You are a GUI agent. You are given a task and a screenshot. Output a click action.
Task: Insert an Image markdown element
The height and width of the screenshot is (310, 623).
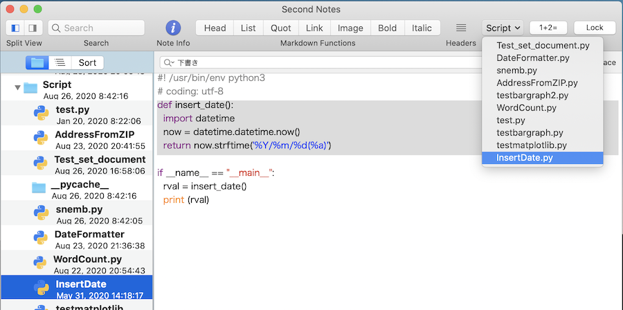tap(350, 28)
